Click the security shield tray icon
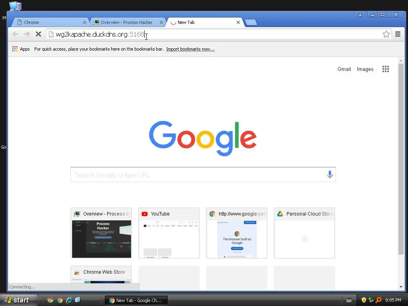 pyautogui.click(x=364, y=300)
